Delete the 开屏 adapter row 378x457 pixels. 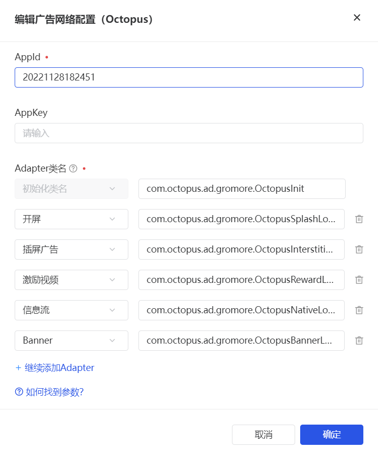(359, 219)
